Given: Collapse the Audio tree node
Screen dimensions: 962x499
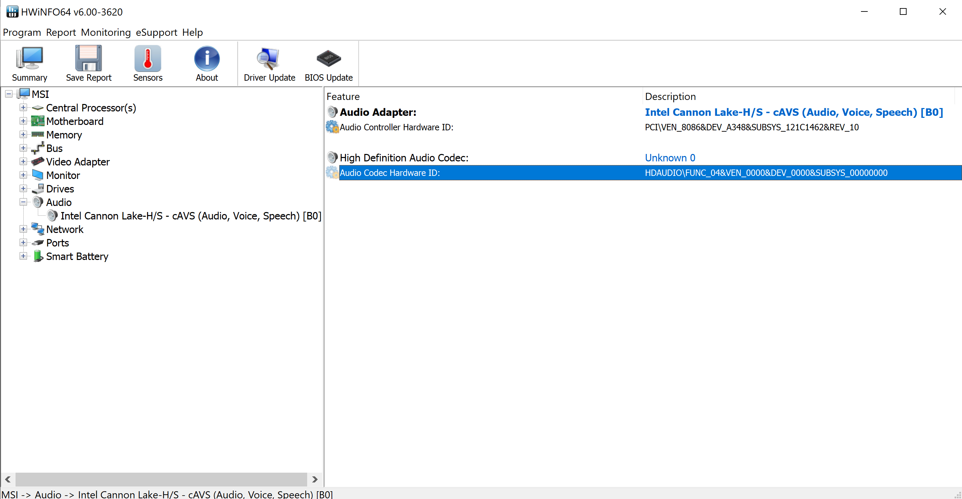Looking at the screenshot, I should coord(23,202).
